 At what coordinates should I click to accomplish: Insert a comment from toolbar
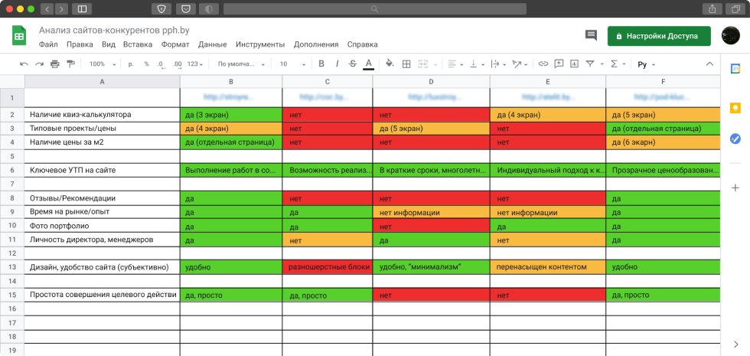559,64
